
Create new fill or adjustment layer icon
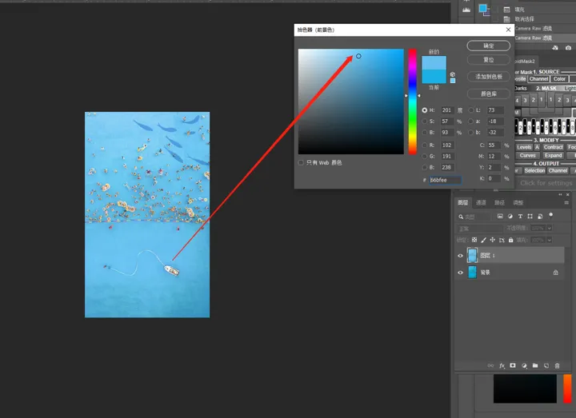[524, 365]
